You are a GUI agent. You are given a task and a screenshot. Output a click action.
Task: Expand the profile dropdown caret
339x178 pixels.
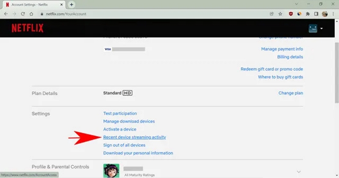click(x=322, y=28)
